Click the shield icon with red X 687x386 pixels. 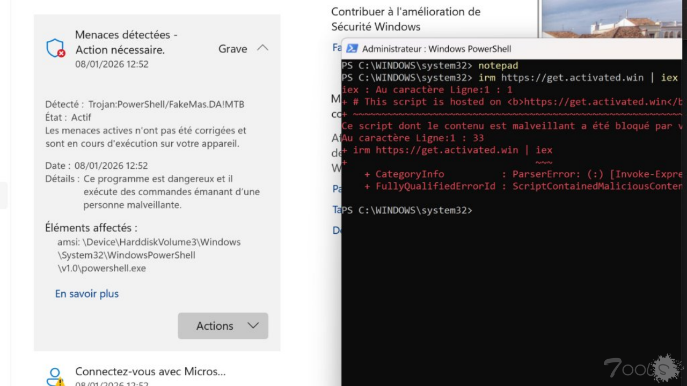pos(55,49)
